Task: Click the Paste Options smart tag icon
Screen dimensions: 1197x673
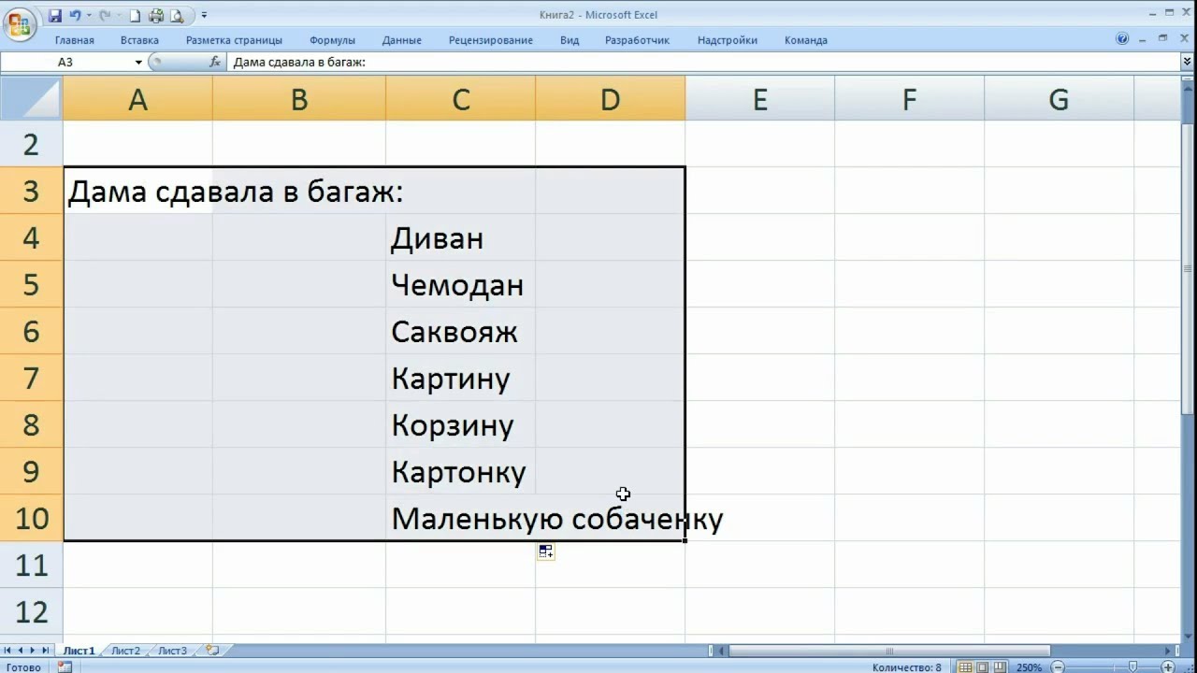Action: (546, 552)
